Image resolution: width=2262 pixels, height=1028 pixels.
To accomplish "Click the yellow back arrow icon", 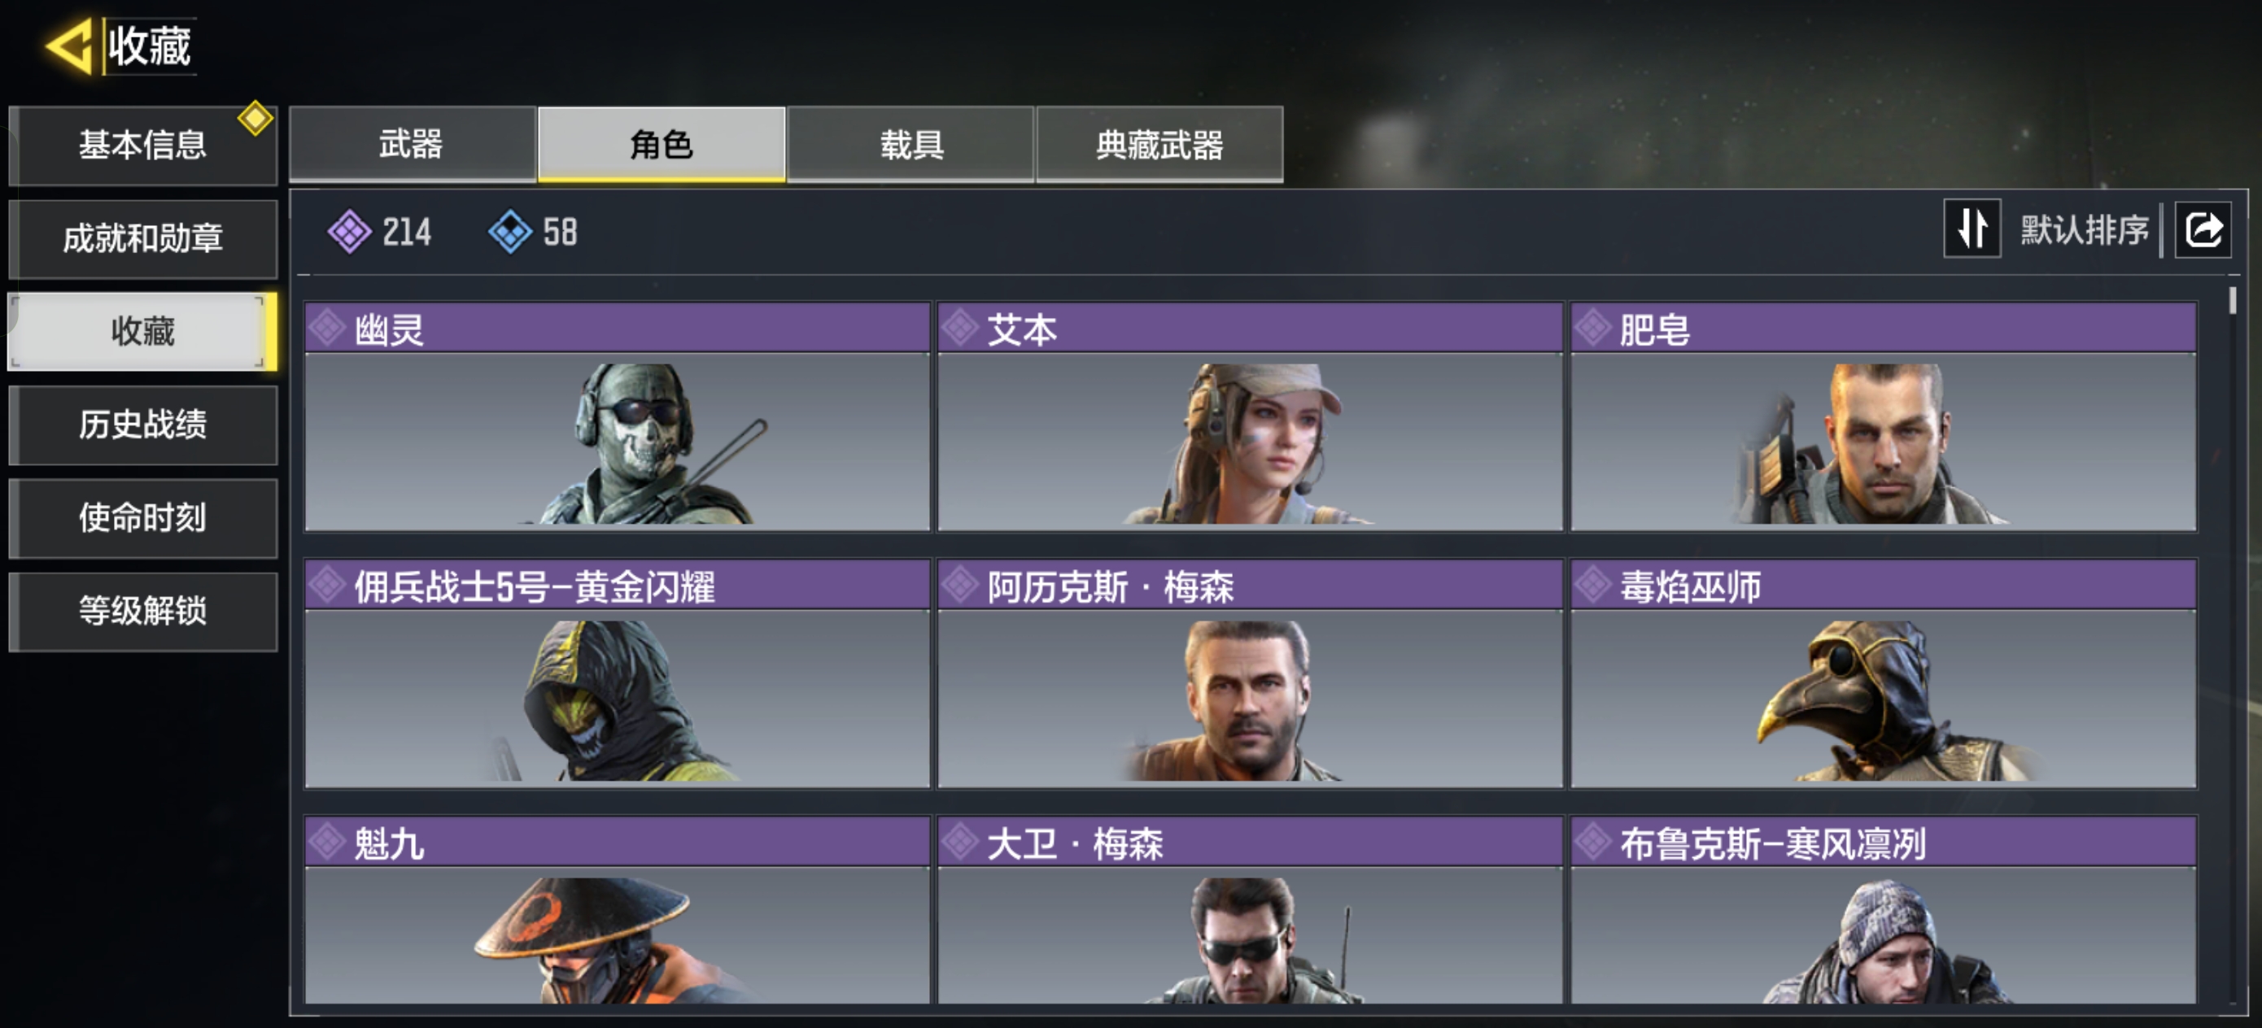I will 68,46.
